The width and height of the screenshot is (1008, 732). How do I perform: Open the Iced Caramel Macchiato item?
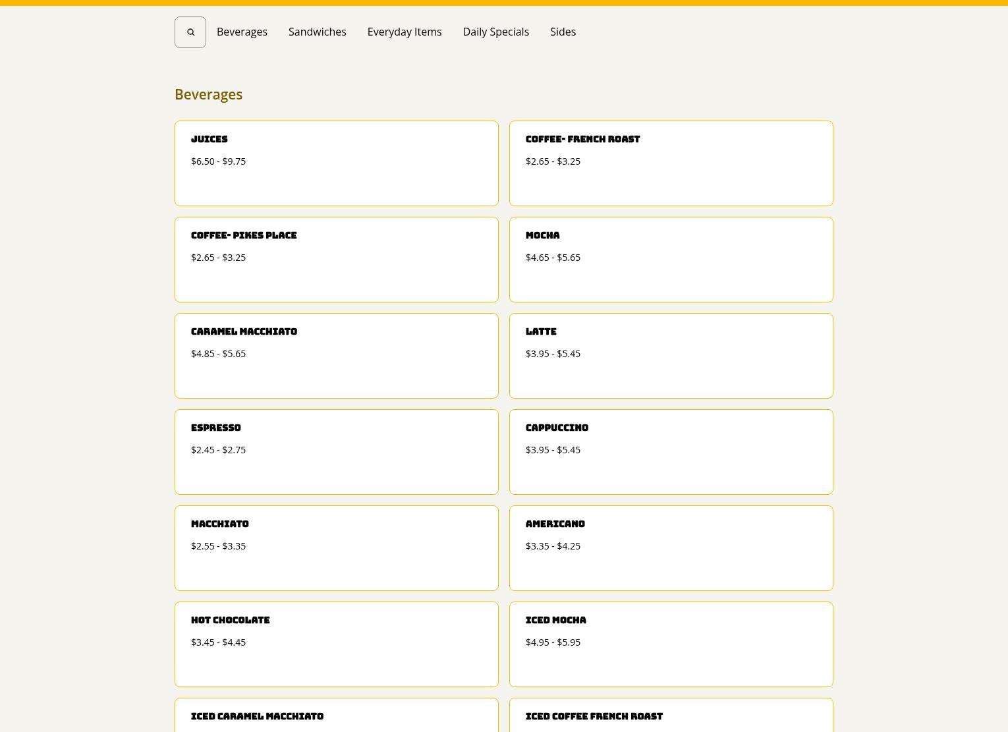tap(336, 717)
